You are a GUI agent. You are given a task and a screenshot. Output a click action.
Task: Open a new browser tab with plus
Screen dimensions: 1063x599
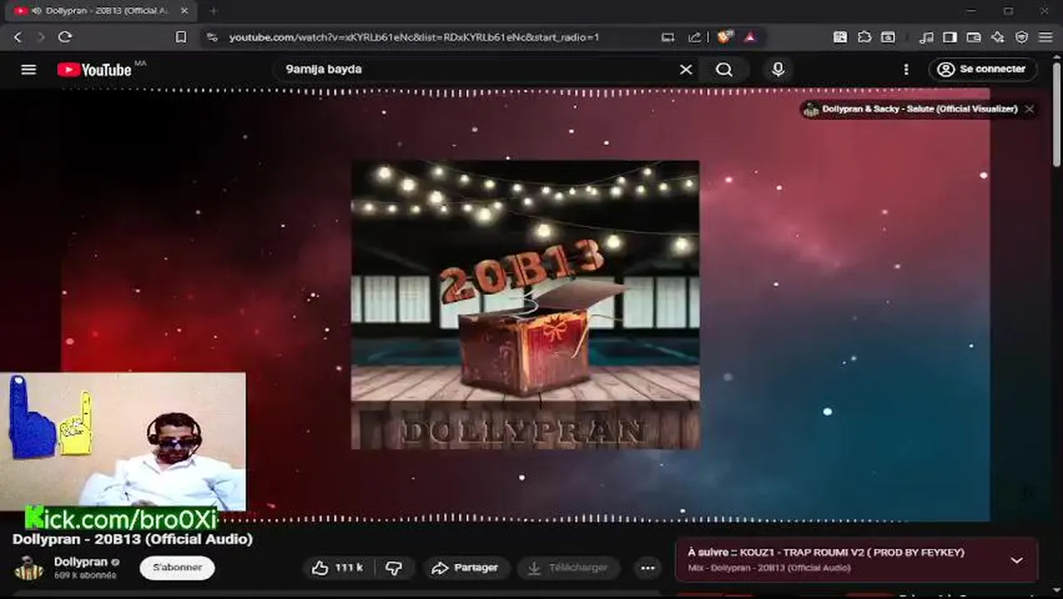click(214, 11)
